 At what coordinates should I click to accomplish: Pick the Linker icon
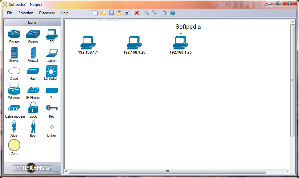point(52,127)
